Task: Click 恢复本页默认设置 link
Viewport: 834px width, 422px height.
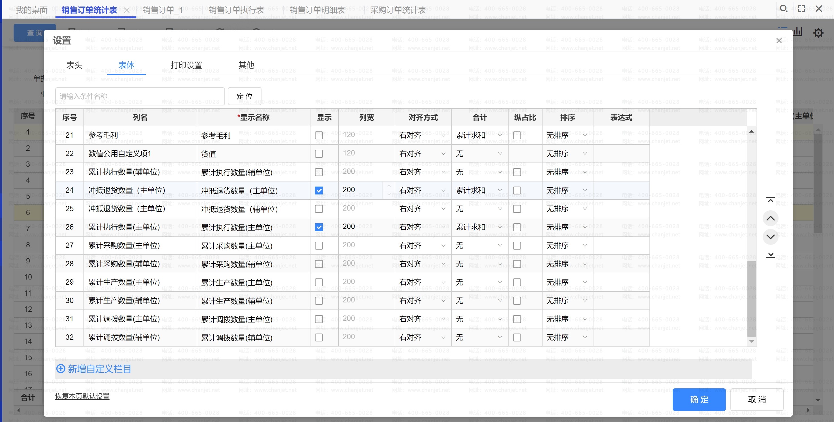Action: [x=82, y=396]
